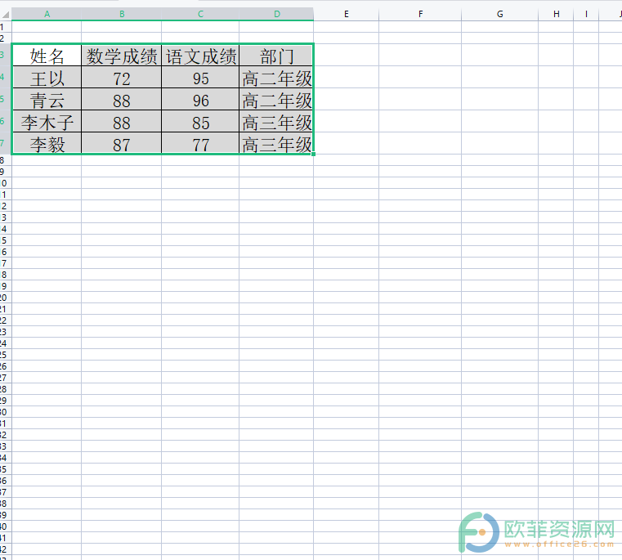Select the cell with name 李木子
The width and height of the screenshot is (622, 560).
(47, 122)
